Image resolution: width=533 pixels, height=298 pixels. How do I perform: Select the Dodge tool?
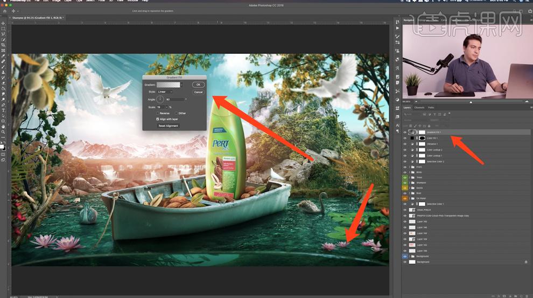4,99
